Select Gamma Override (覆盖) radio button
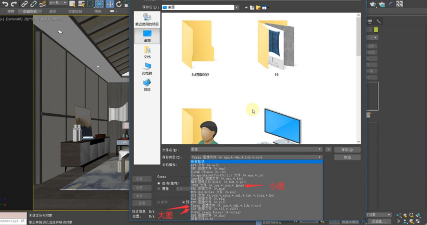The height and width of the screenshot is (225, 427). click(x=159, y=189)
